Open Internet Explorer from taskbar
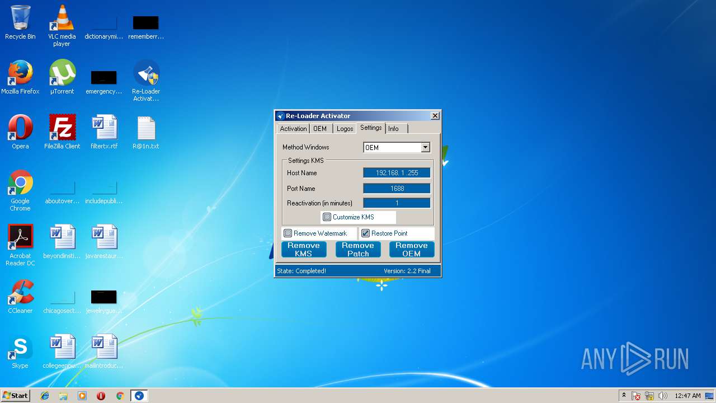716x403 pixels. point(45,396)
